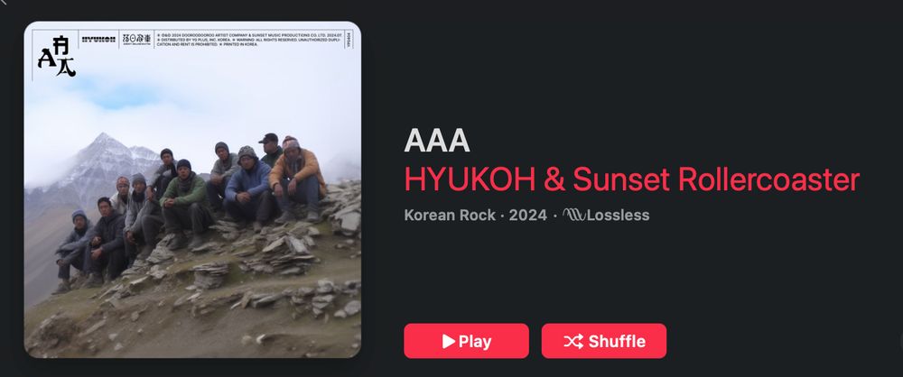Click the Shuffle button

603,341
